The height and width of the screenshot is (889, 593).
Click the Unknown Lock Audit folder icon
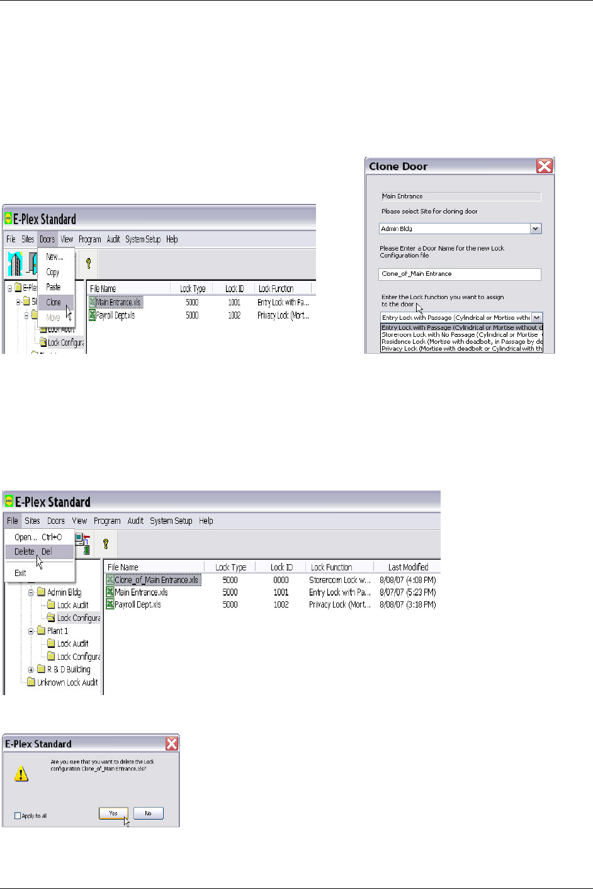click(31, 682)
